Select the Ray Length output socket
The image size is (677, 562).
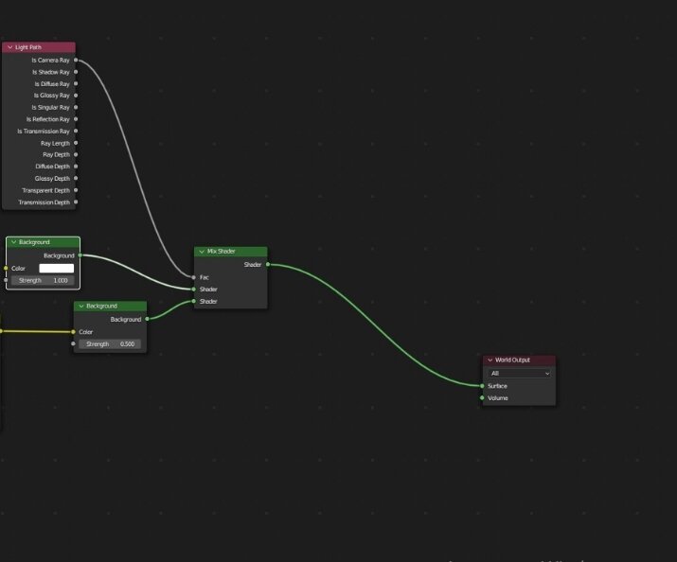(x=76, y=143)
